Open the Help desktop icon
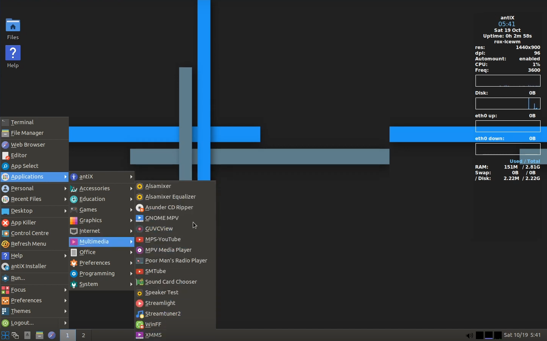Screen dimensions: 547x341 click(13, 57)
